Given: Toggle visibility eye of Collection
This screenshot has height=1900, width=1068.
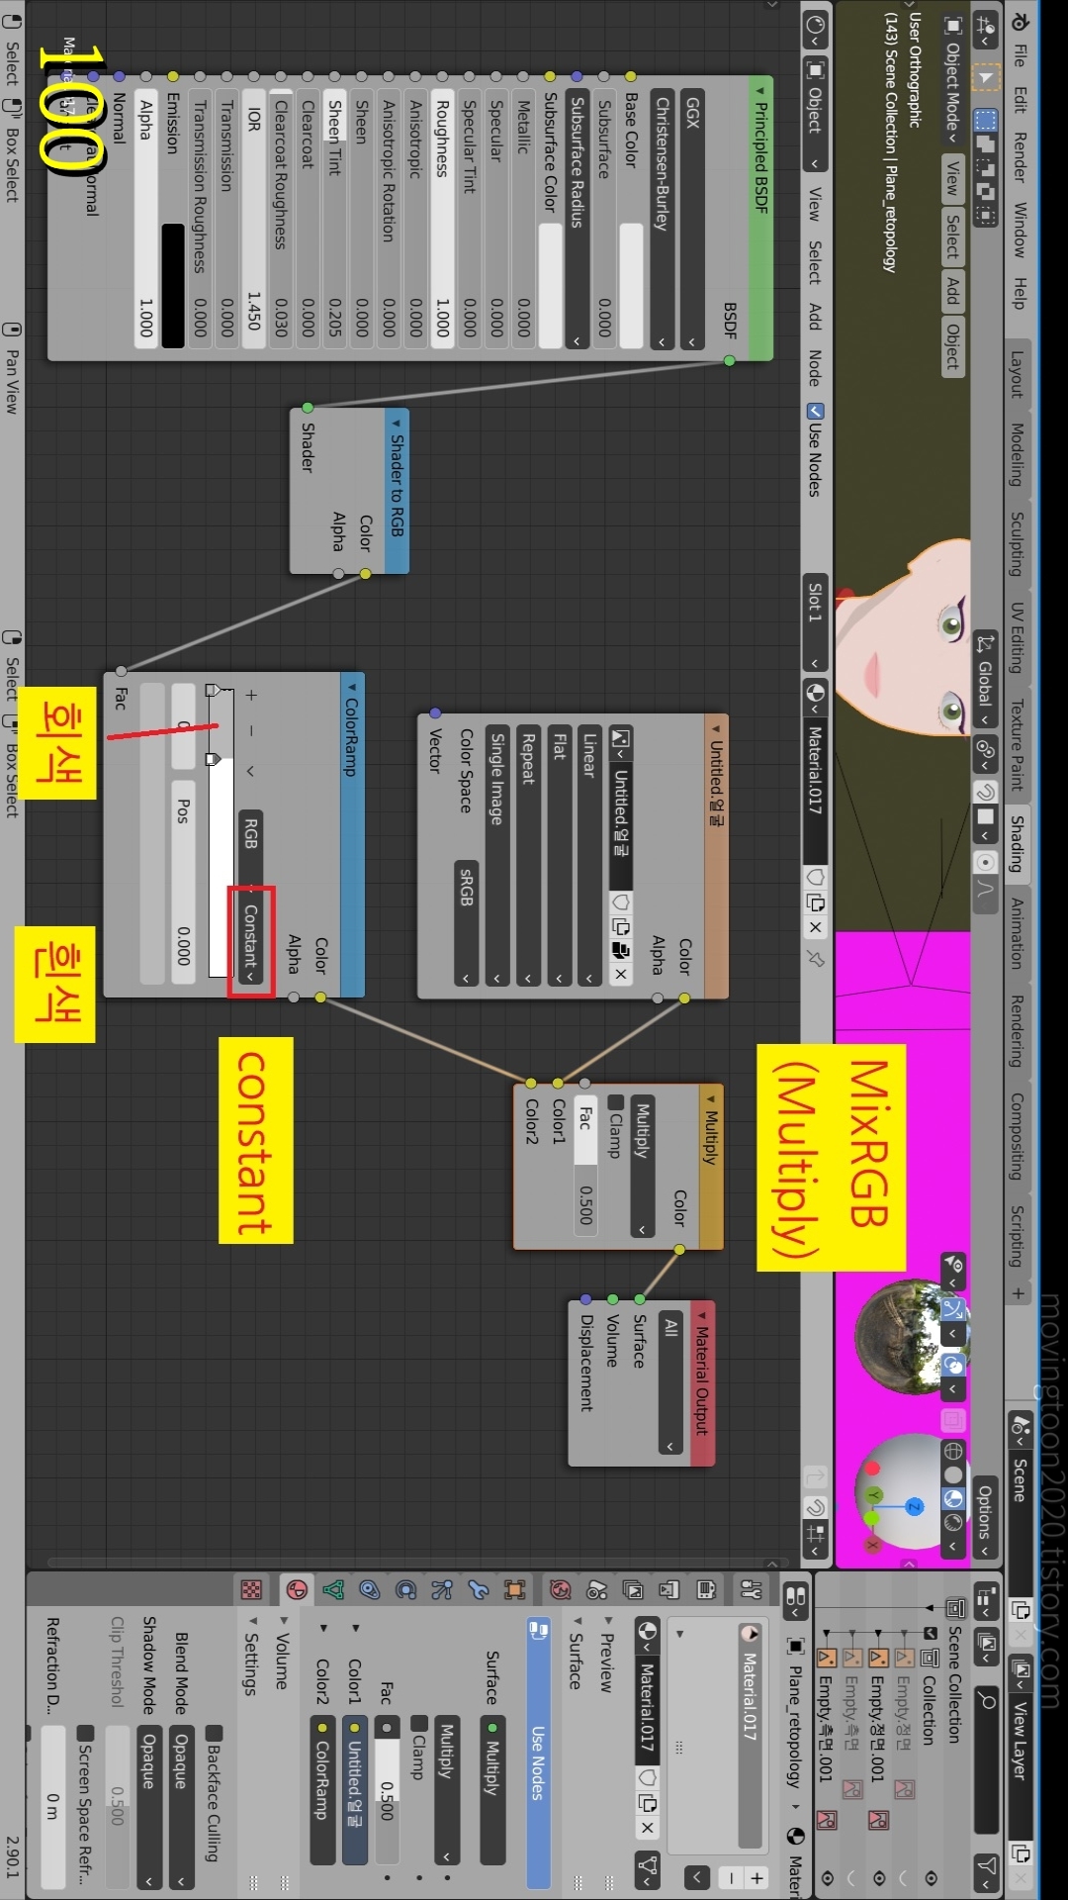Looking at the screenshot, I should pos(931,1877).
